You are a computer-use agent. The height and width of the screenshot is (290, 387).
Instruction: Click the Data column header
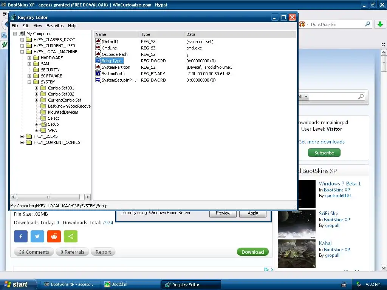click(x=239, y=34)
